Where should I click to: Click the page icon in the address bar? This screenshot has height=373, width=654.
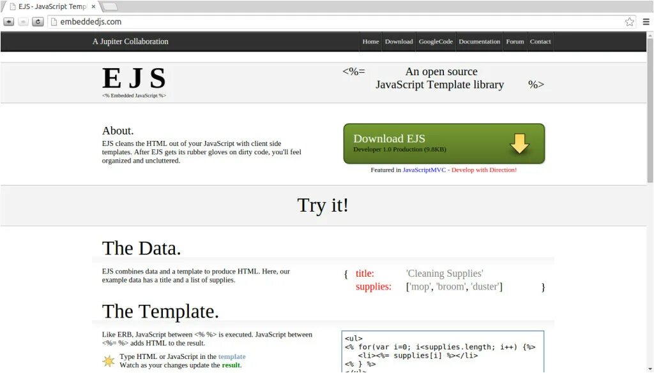[x=54, y=22]
